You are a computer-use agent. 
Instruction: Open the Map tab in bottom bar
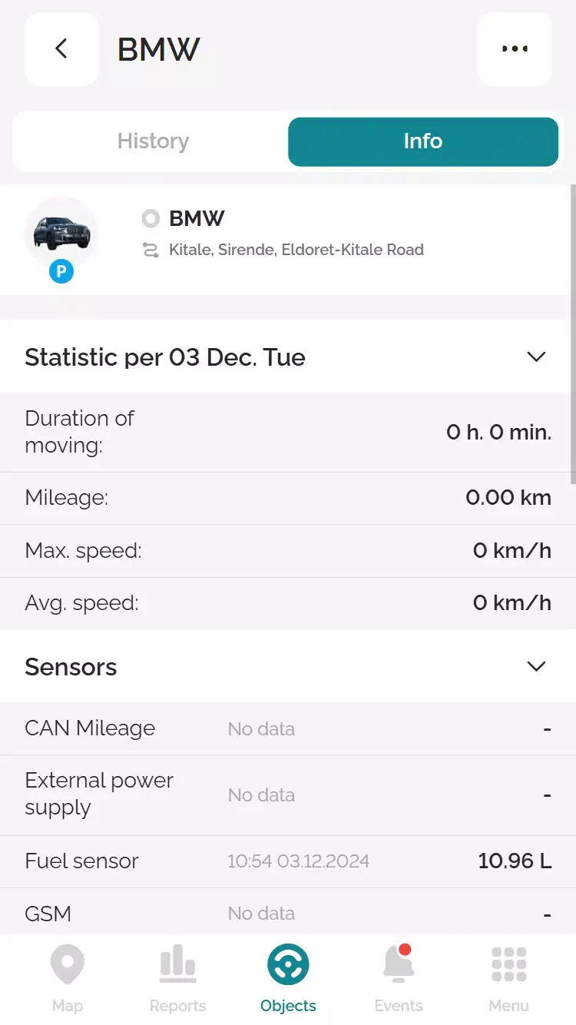68,977
